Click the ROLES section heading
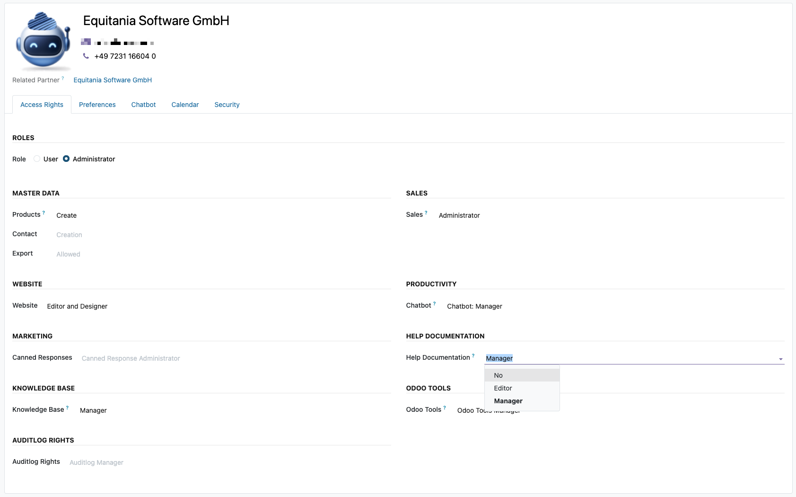Image resolution: width=796 pixels, height=497 pixels. click(x=23, y=138)
